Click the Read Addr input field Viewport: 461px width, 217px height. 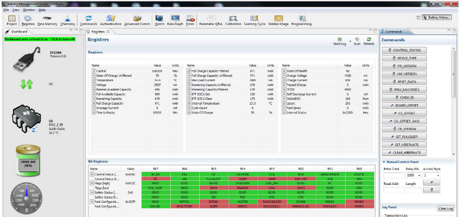point(394,190)
